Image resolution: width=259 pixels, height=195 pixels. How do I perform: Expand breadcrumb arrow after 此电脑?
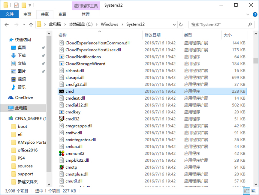65,25
